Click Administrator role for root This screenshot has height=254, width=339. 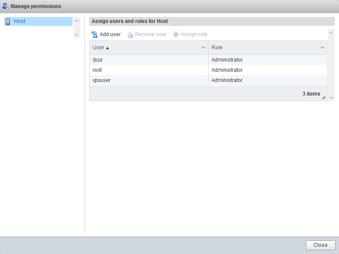tap(227, 70)
